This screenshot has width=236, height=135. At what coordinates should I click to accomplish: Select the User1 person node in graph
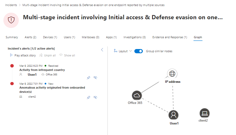coord(173,115)
